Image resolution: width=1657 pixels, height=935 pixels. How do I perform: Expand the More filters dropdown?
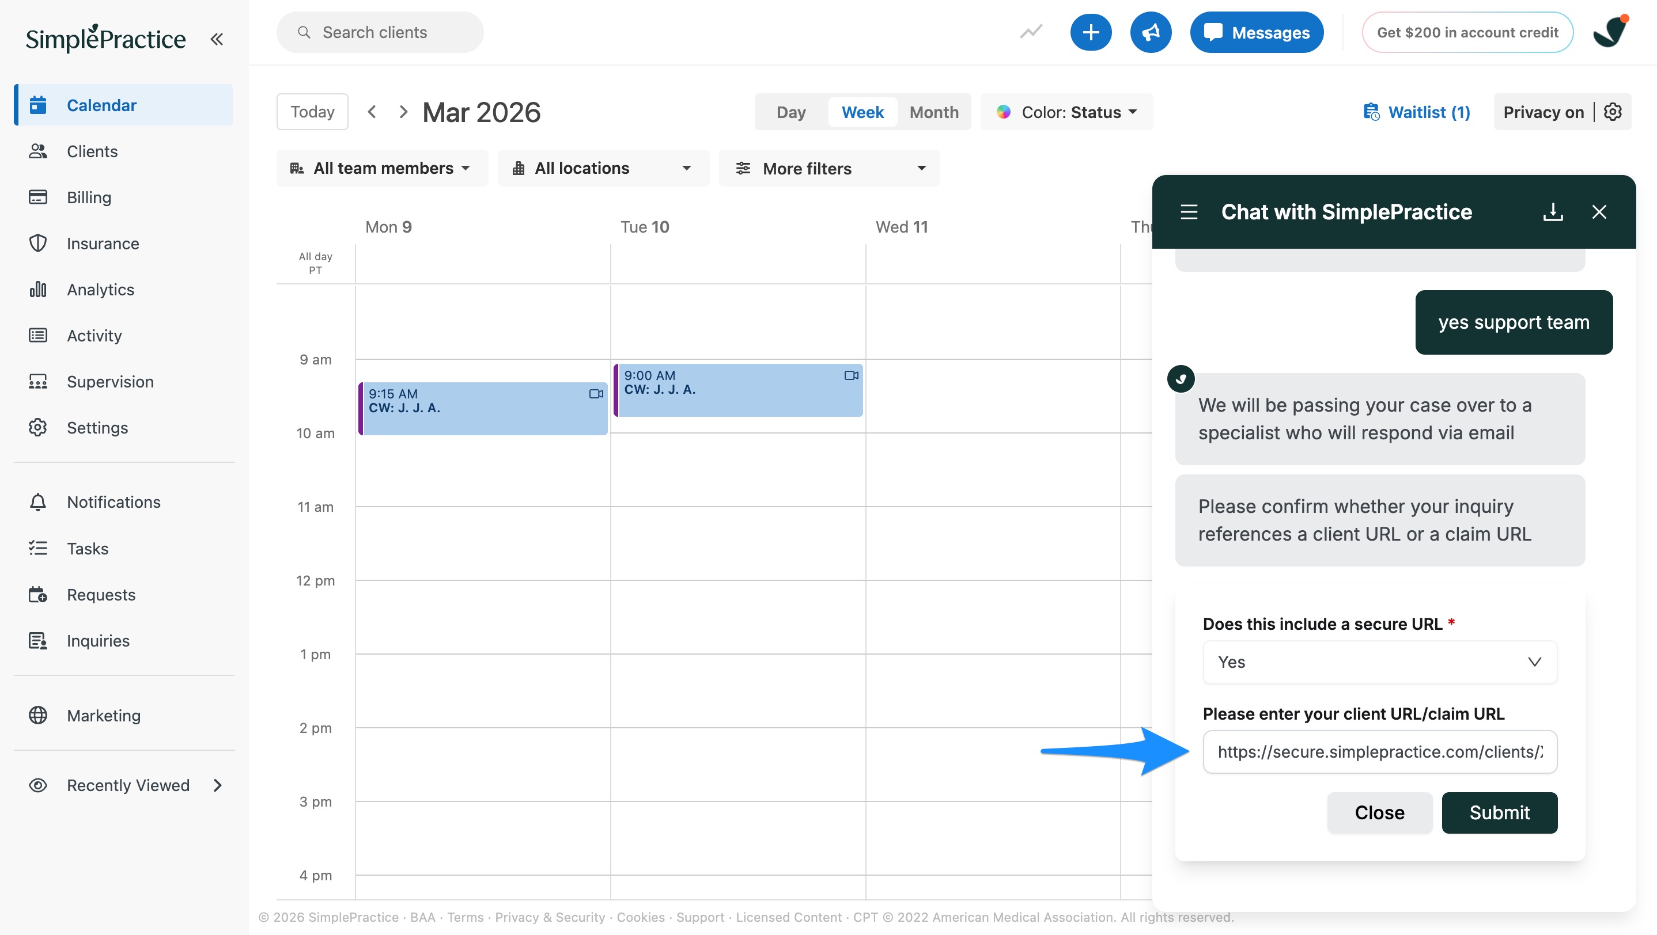(x=829, y=168)
